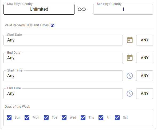The height and width of the screenshot is (130, 157).
Task: Show info about Valid Redeem Days and Times
Action: (x=52, y=25)
